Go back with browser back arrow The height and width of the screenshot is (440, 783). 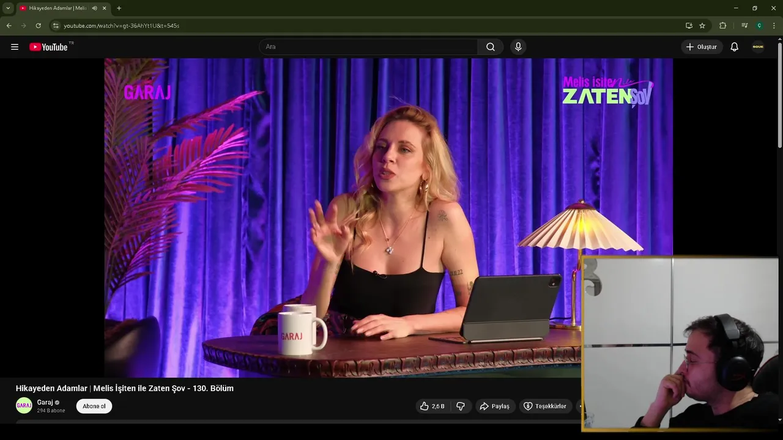[x=9, y=26]
